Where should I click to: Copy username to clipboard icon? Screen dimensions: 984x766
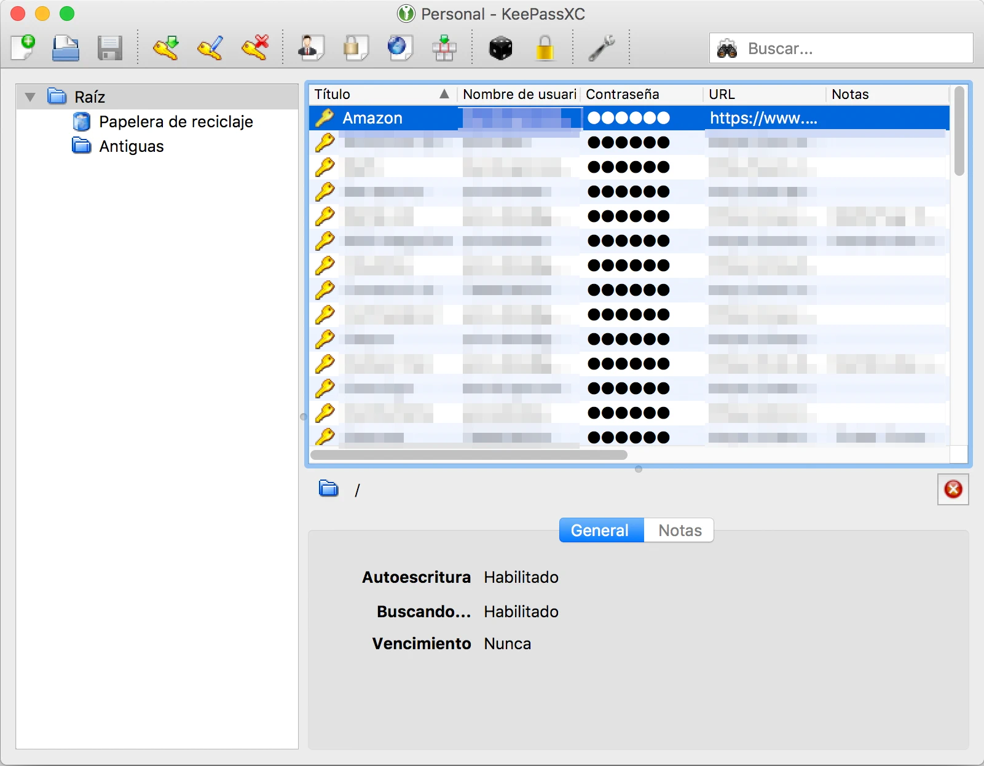[311, 48]
